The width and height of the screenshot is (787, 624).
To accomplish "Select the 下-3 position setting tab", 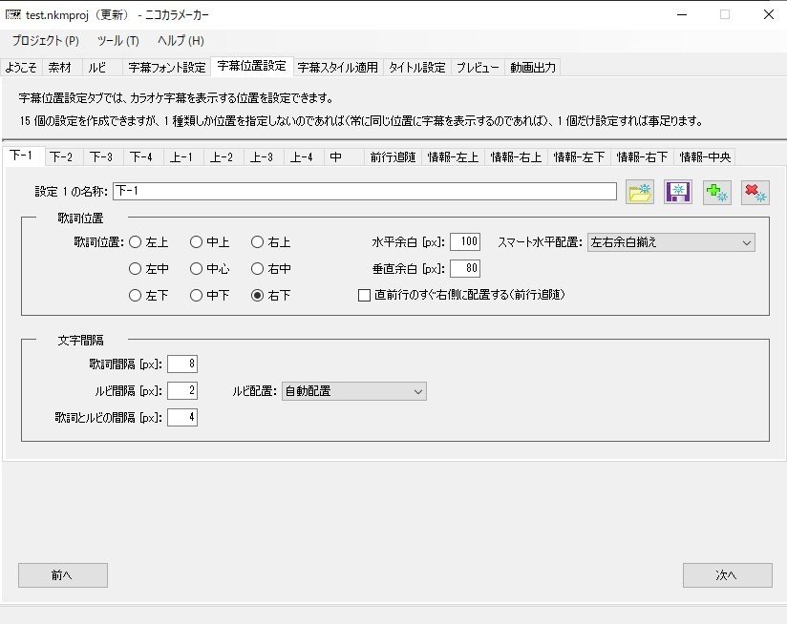I will (101, 157).
